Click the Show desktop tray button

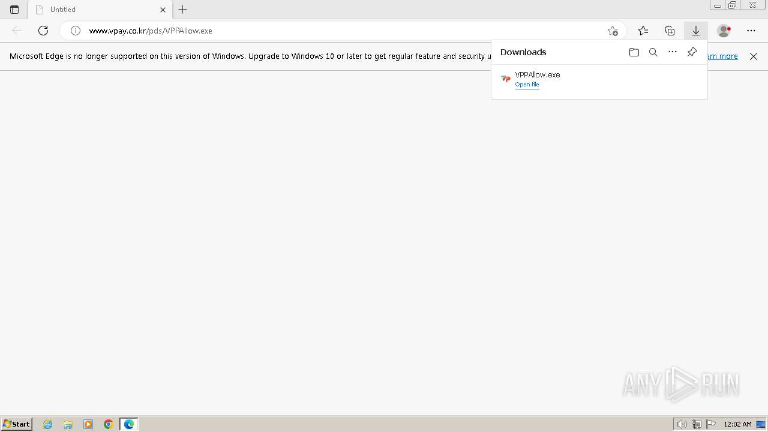[x=761, y=424]
